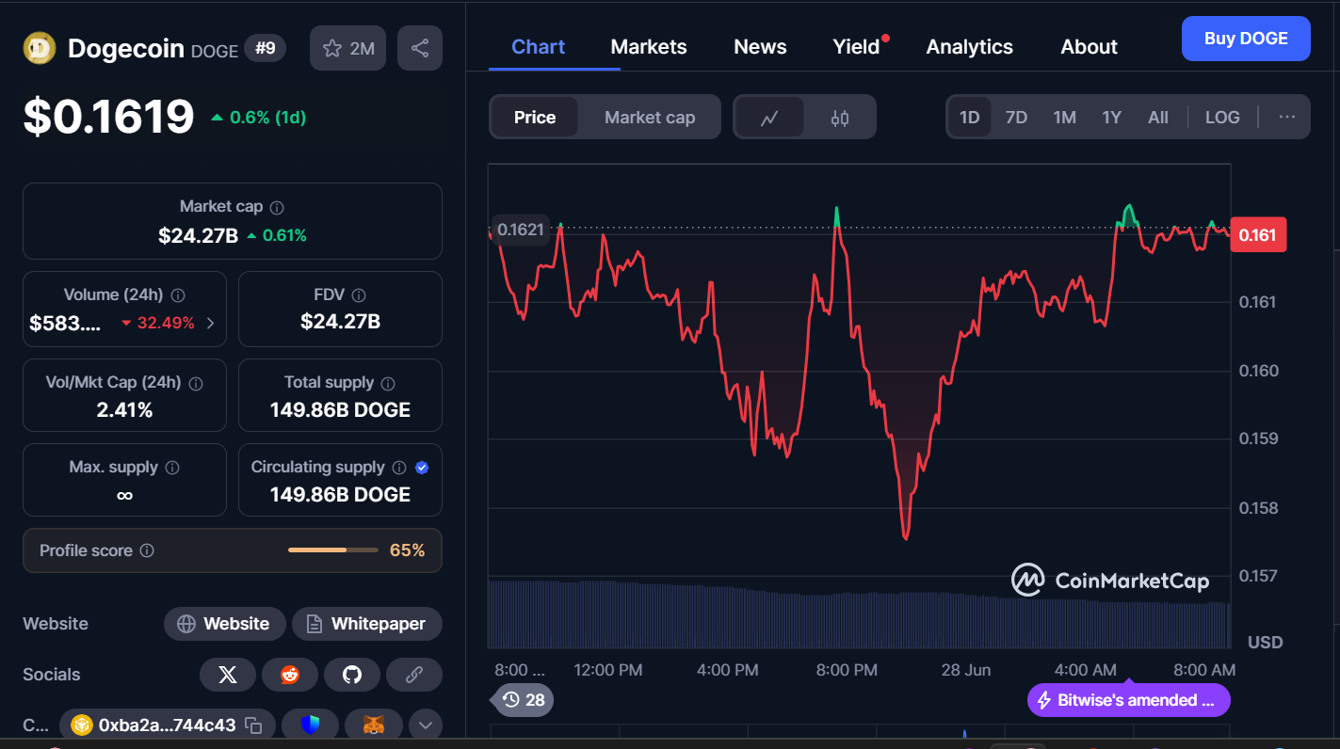This screenshot has width=1340, height=749.
Task: Click the blue shield icon beside the contract
Action: tap(311, 725)
